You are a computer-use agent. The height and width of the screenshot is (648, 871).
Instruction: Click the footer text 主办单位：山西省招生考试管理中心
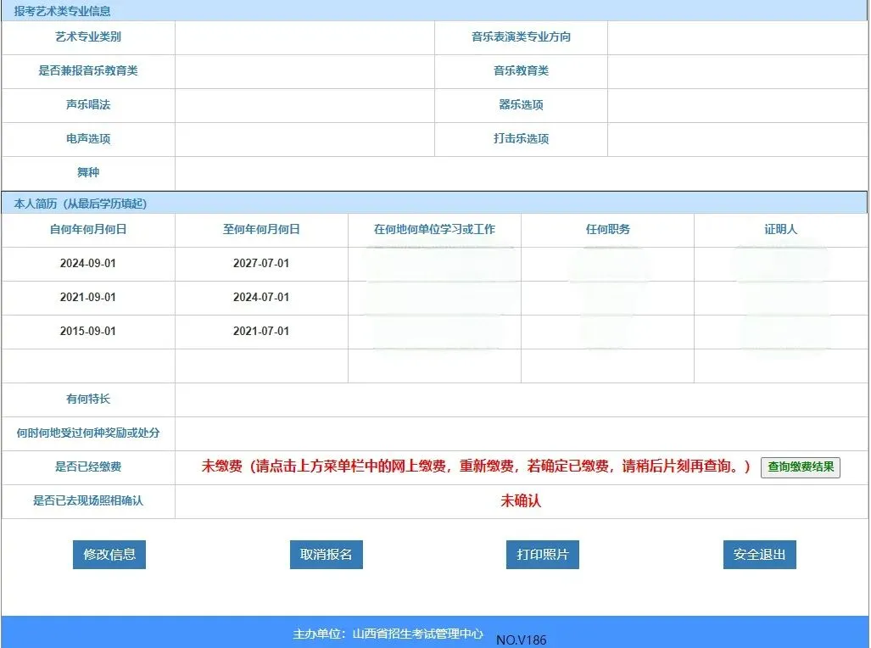[x=388, y=634]
